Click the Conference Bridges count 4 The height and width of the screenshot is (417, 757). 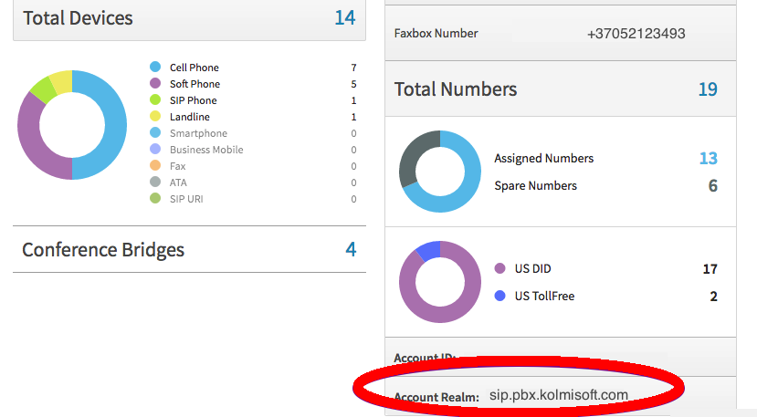(351, 250)
